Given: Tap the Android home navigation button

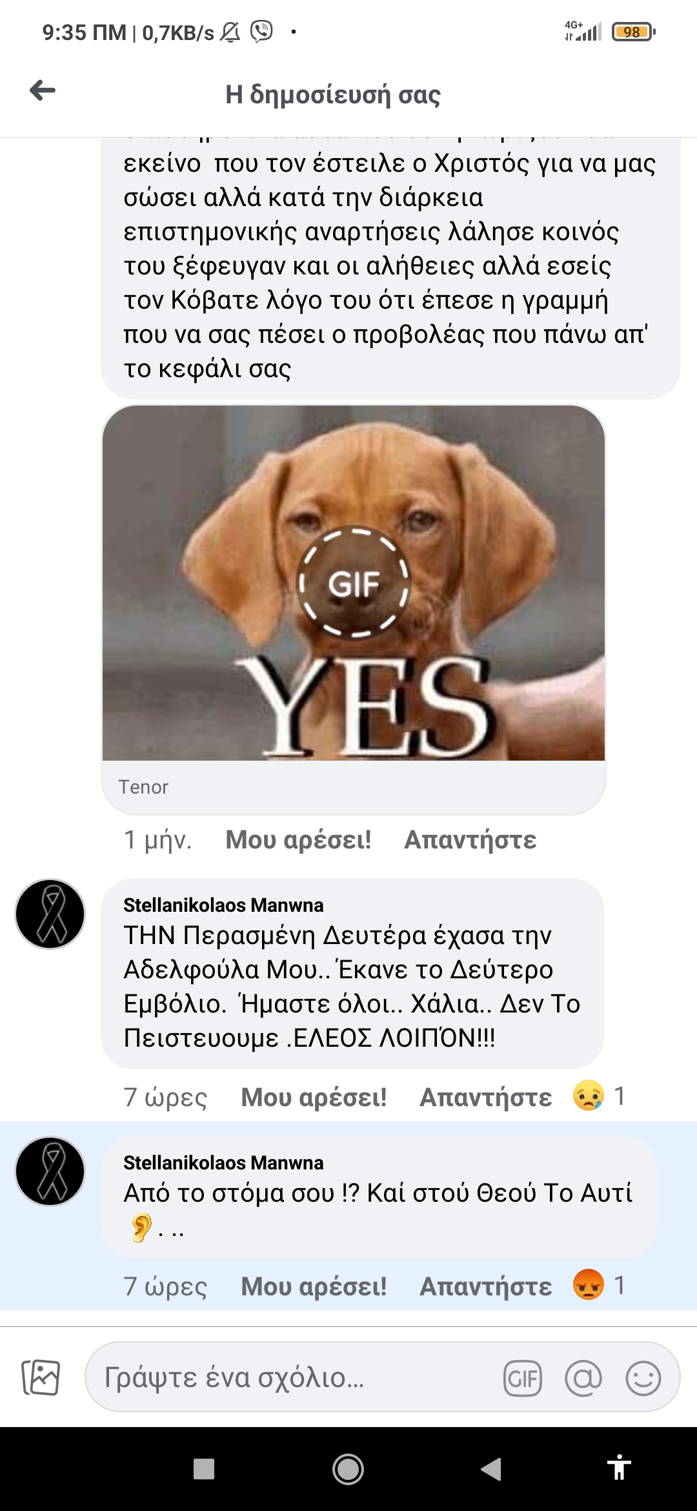Looking at the screenshot, I should tap(348, 1469).
